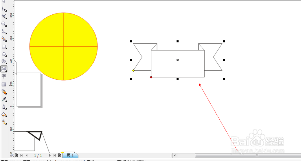Click the yellow diamond glyph on banner
Viewport: 301px width, 161px height.
[133, 71]
